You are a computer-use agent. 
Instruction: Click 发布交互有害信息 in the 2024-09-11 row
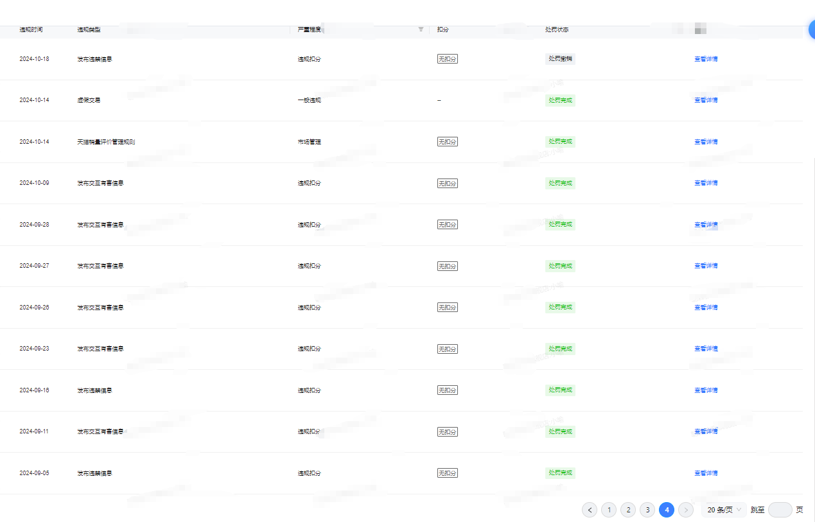(100, 431)
